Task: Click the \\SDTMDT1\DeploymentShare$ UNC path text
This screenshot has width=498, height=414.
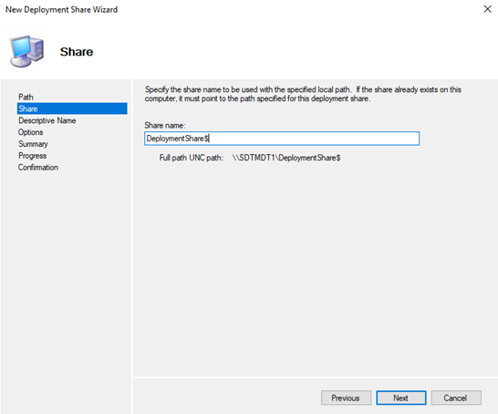Action: [x=286, y=158]
